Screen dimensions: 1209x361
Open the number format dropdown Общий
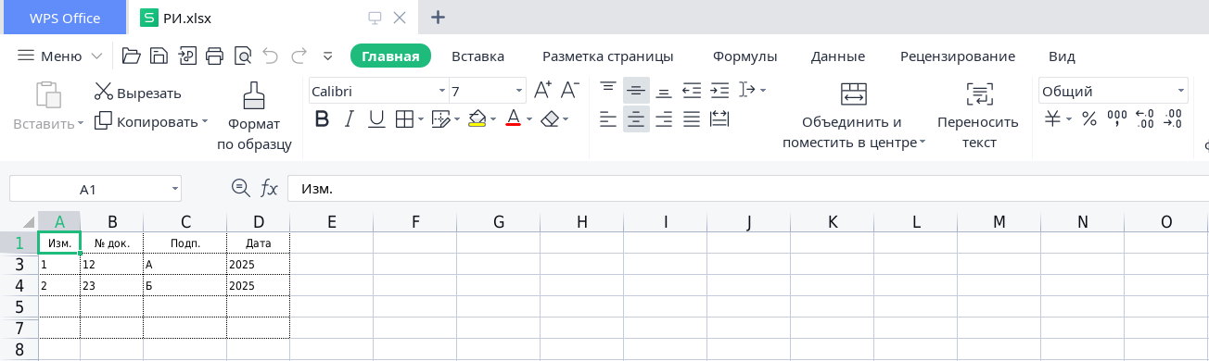coord(1181,92)
